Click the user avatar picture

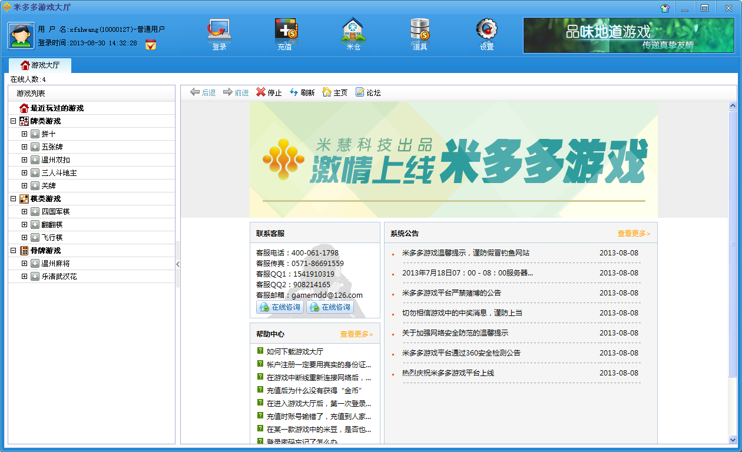tap(21, 35)
